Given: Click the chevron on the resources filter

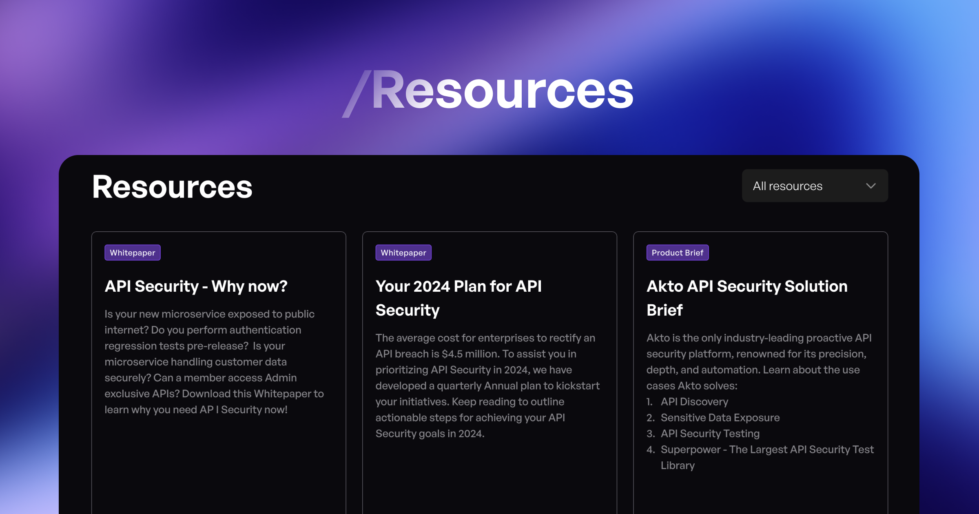Looking at the screenshot, I should [871, 186].
